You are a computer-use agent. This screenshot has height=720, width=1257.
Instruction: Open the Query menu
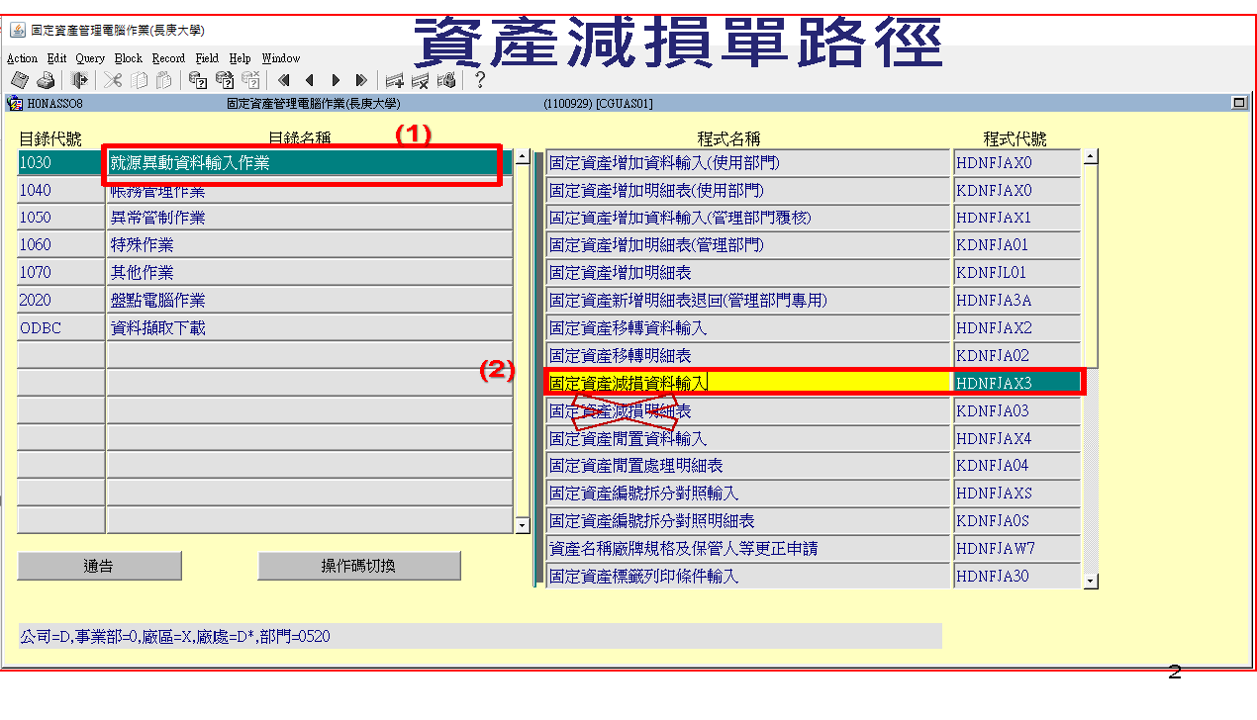tap(90, 58)
